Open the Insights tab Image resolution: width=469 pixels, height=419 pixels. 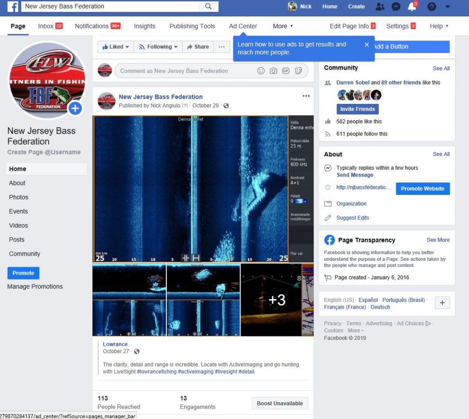[144, 26]
